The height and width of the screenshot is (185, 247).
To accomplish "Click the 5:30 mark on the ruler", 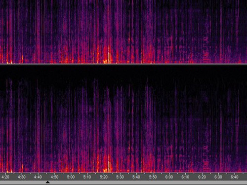I will (x=120, y=177).
